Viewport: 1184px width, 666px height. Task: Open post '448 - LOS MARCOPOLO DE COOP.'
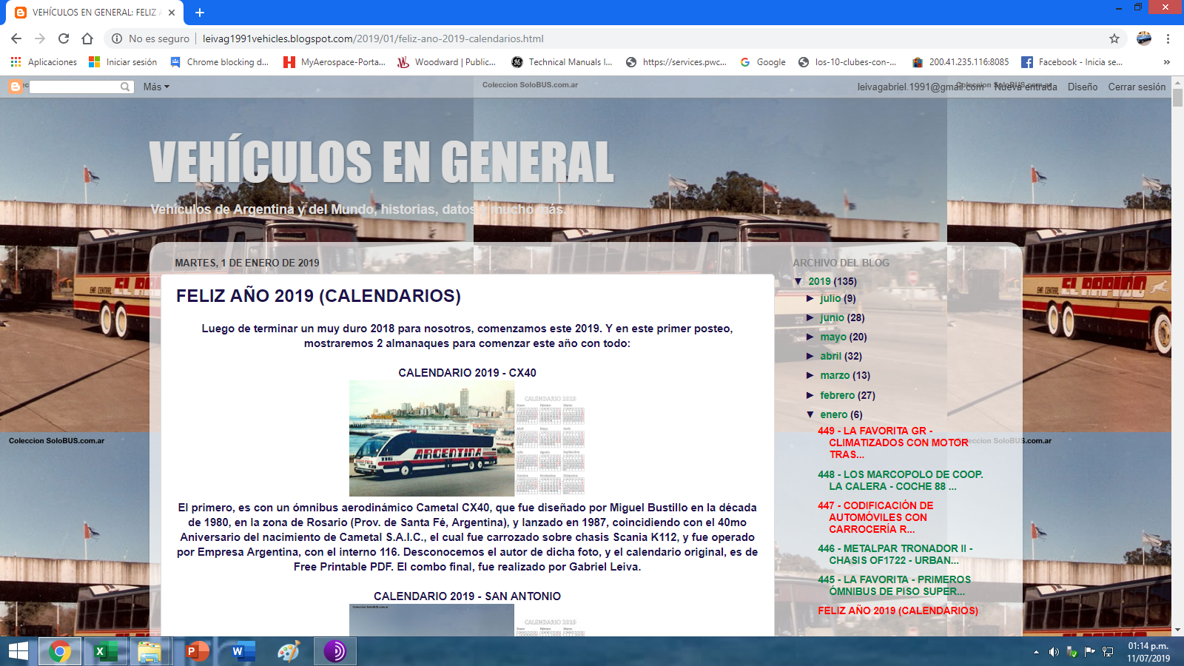pyautogui.click(x=901, y=480)
